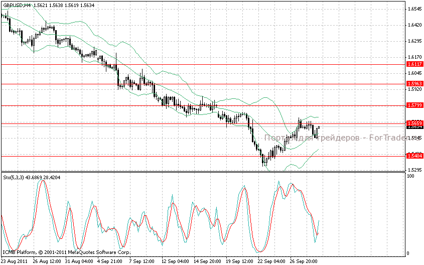Click the 100 level on stochastic scale
The image size is (424, 265).
(x=410, y=176)
